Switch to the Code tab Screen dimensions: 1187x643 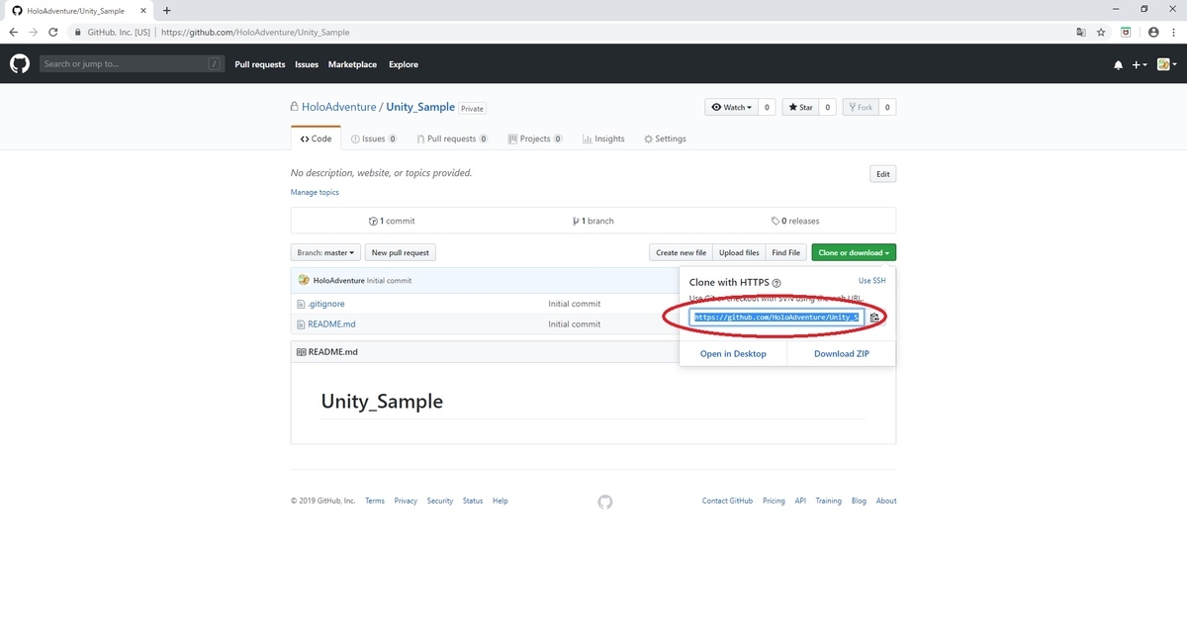(316, 138)
